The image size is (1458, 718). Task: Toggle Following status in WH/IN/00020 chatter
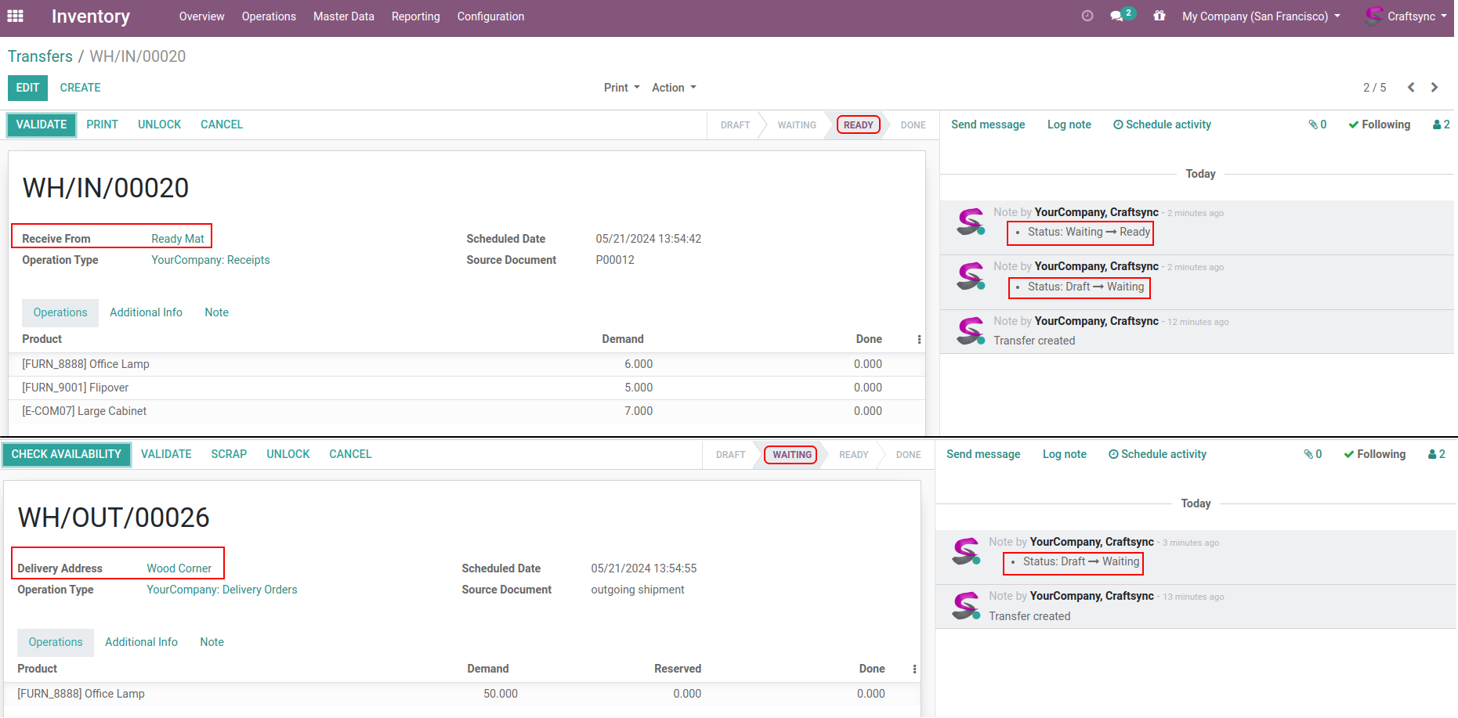1379,124
